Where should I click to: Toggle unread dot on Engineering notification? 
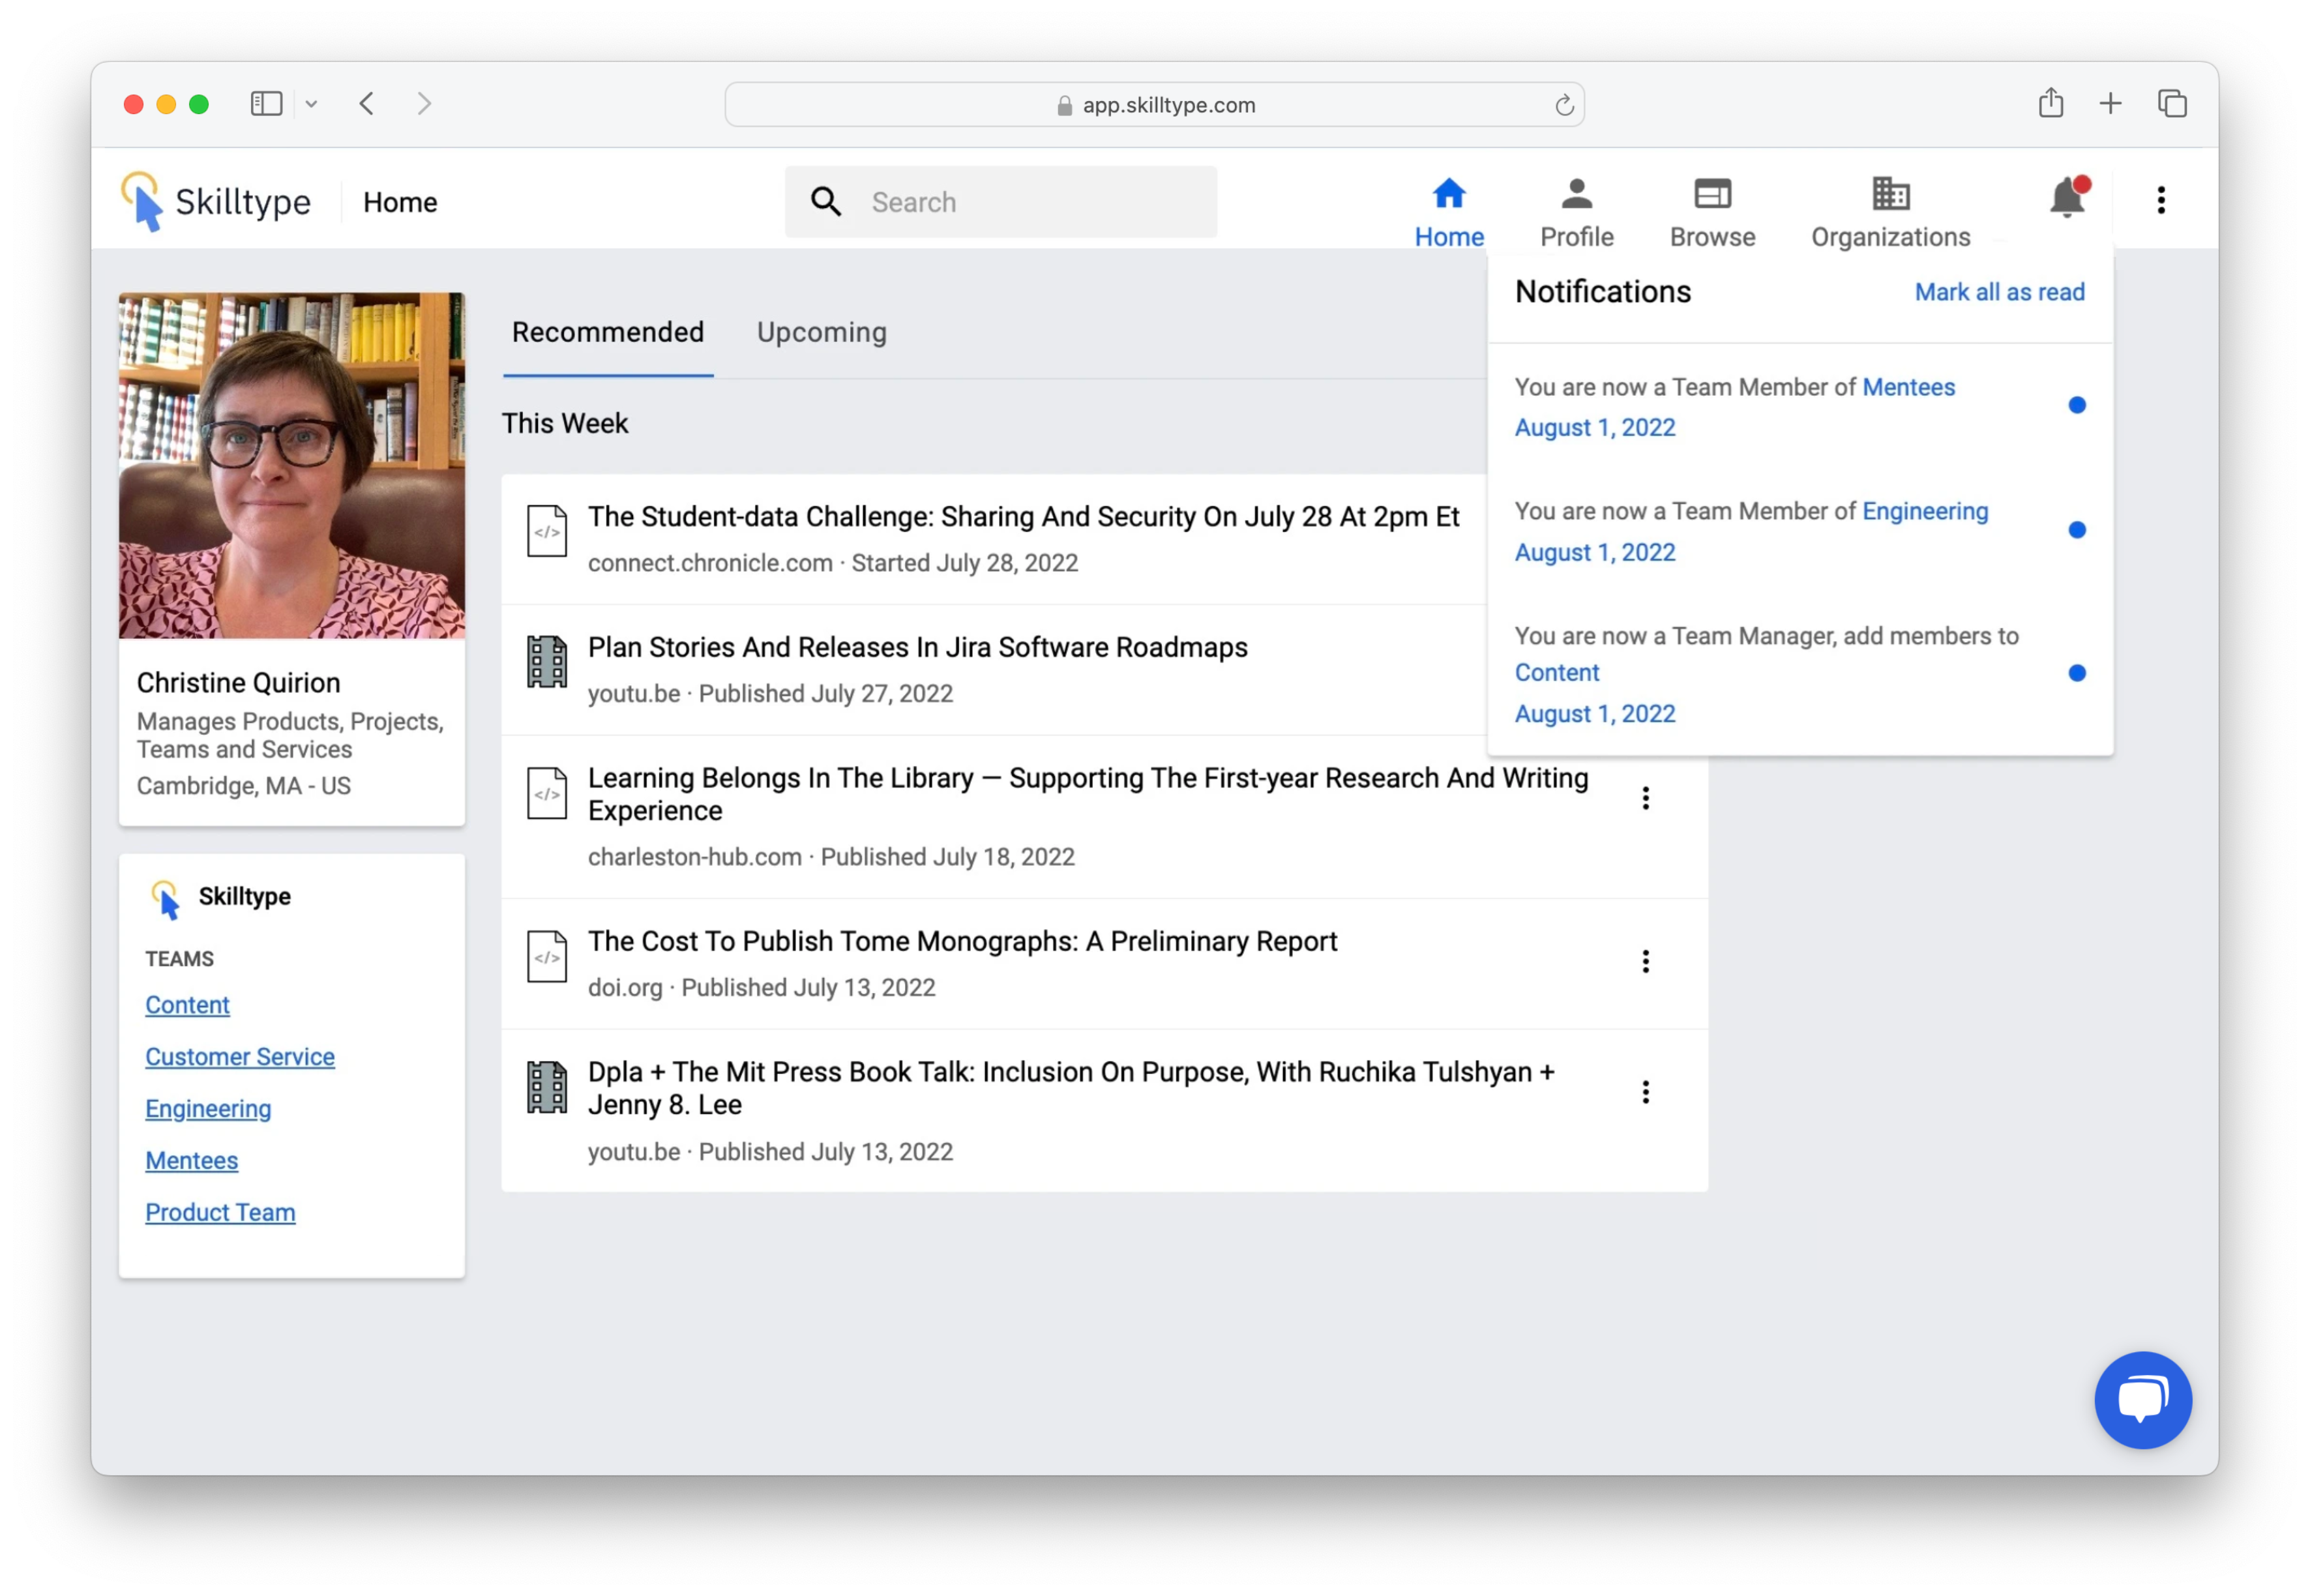[2077, 530]
